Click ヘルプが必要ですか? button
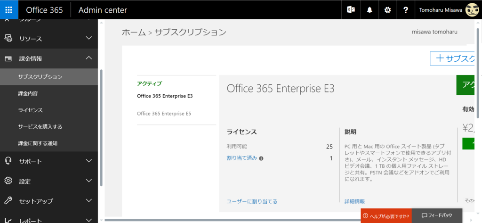The width and height of the screenshot is (482, 223). click(386, 216)
